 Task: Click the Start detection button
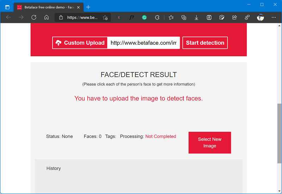coord(205,43)
